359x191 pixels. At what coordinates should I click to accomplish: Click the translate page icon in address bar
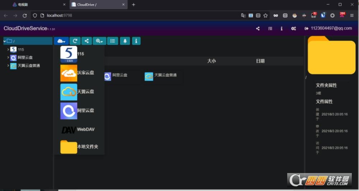pyautogui.click(x=243, y=15)
